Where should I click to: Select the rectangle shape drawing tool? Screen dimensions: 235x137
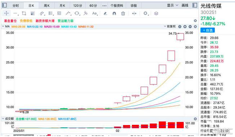pos(24,14)
